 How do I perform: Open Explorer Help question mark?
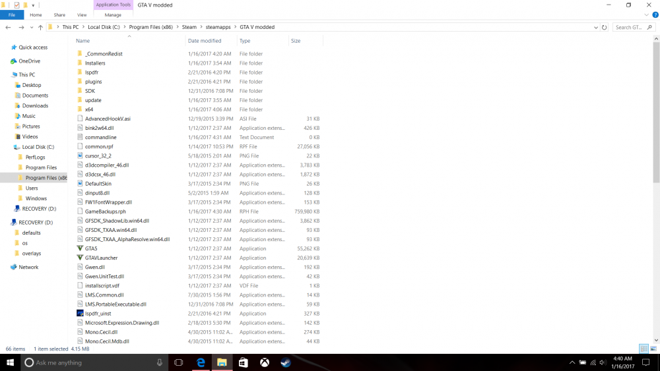point(655,14)
